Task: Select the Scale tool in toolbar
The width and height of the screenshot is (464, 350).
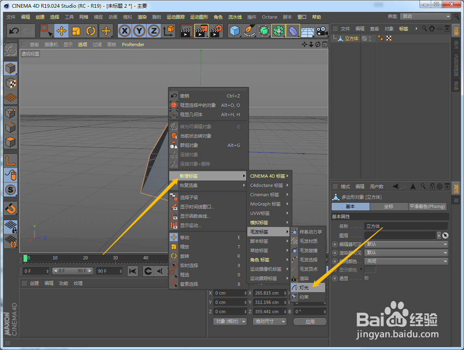Action: click(76, 31)
